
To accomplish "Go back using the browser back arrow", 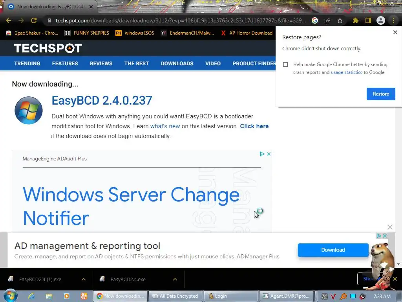I will [x=9, y=20].
